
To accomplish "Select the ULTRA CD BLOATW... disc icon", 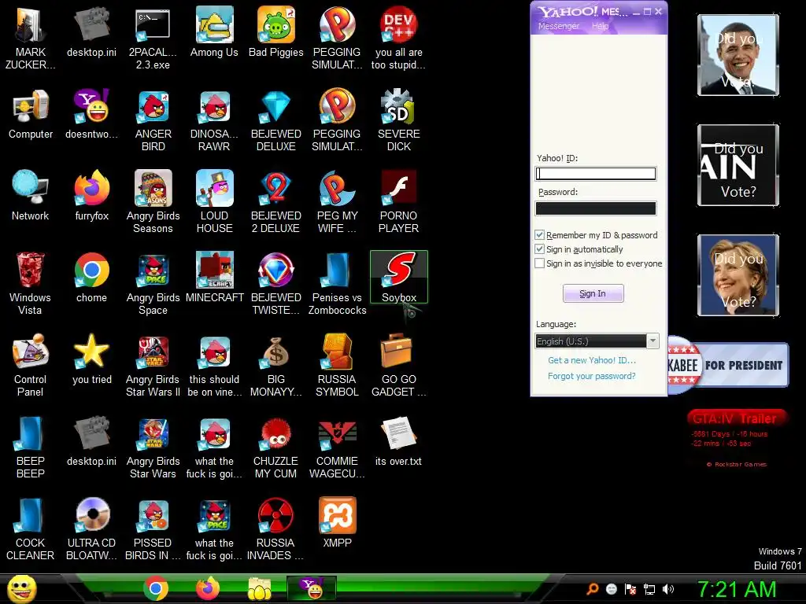I will point(91,529).
